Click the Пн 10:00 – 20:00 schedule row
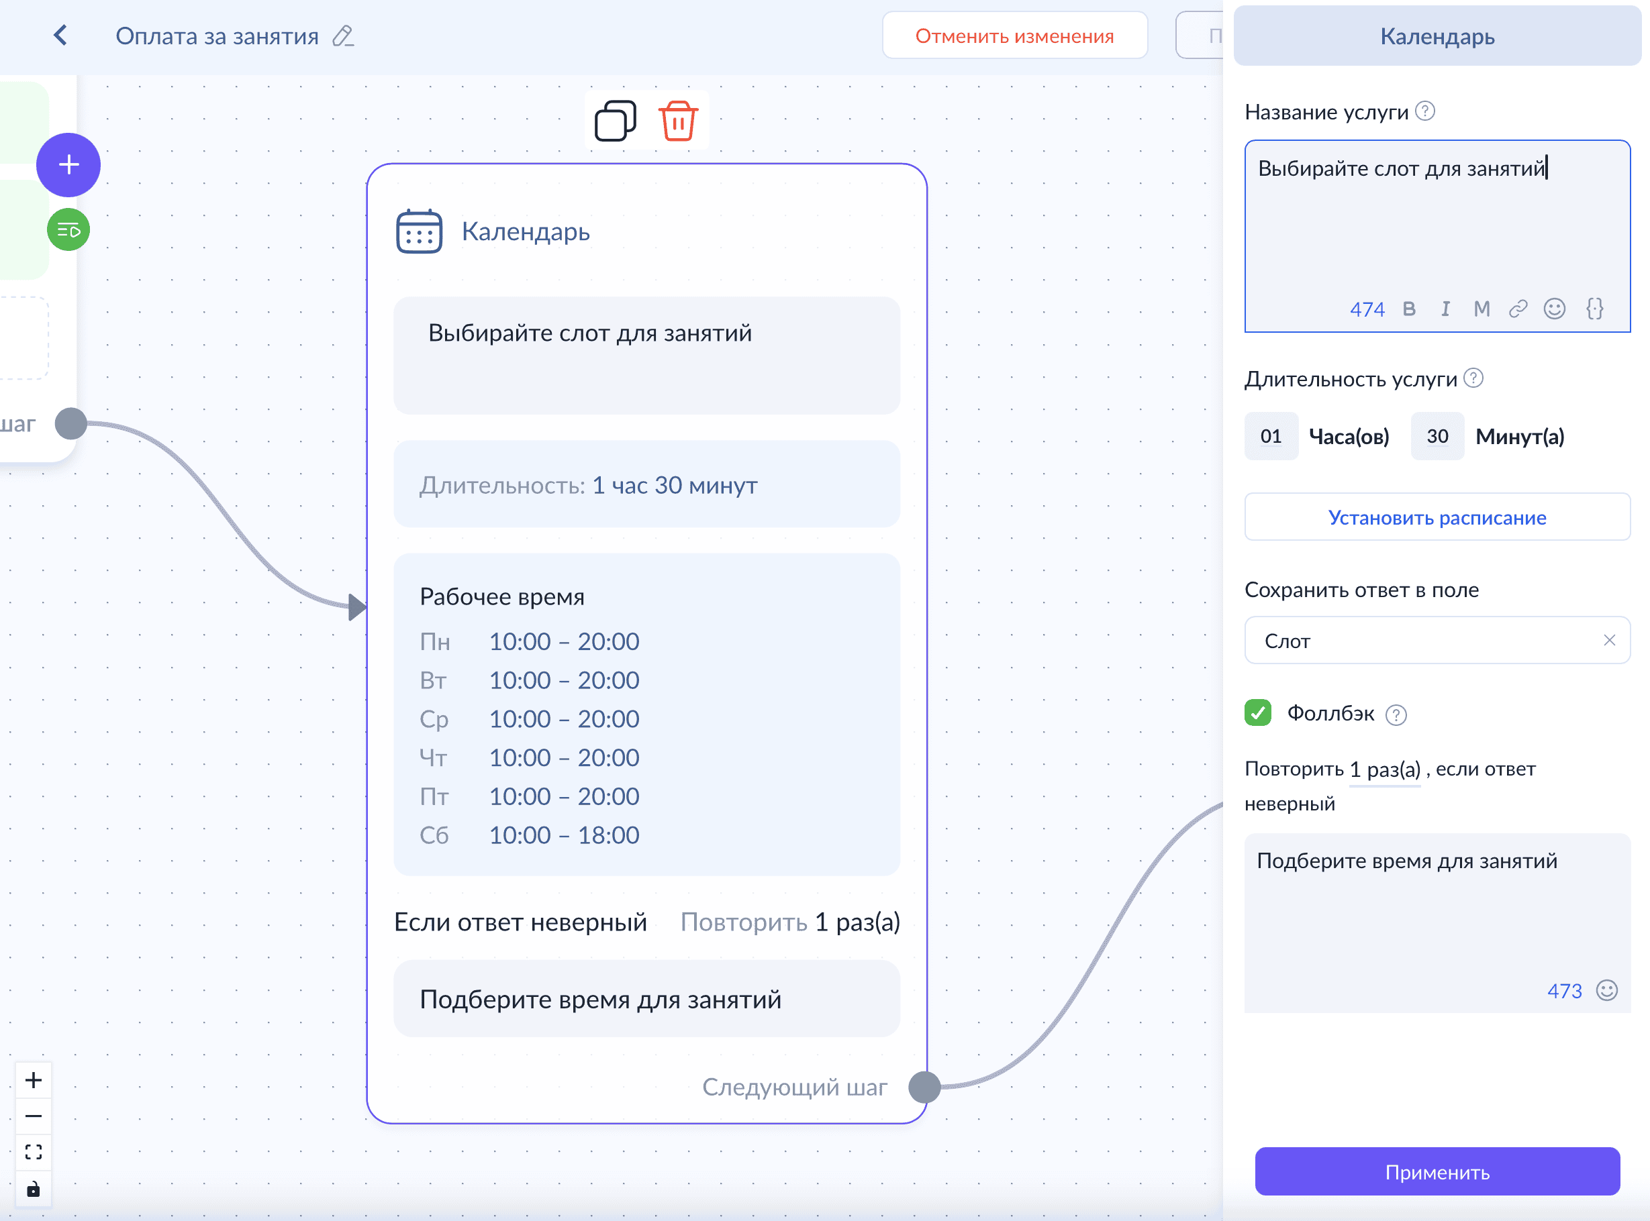 click(x=529, y=641)
